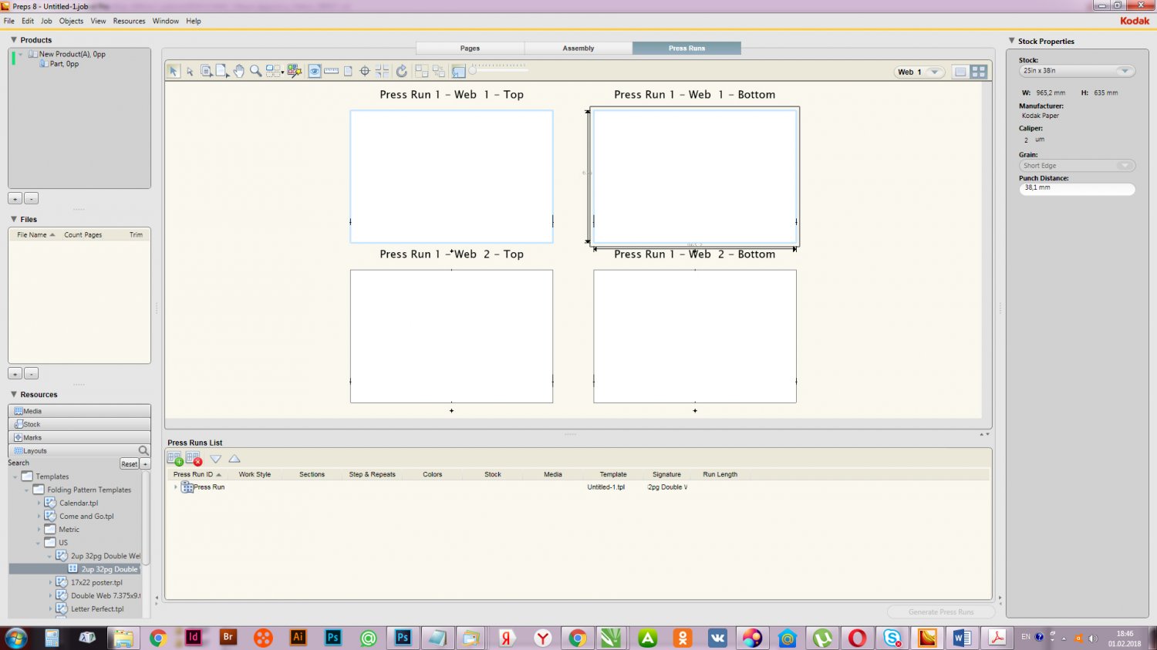
Task: Click the Punch Distance input field
Action: [x=1077, y=188]
